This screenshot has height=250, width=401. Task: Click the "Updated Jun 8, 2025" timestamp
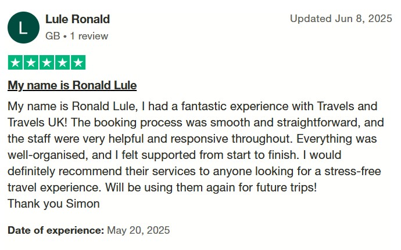pyautogui.click(x=341, y=19)
